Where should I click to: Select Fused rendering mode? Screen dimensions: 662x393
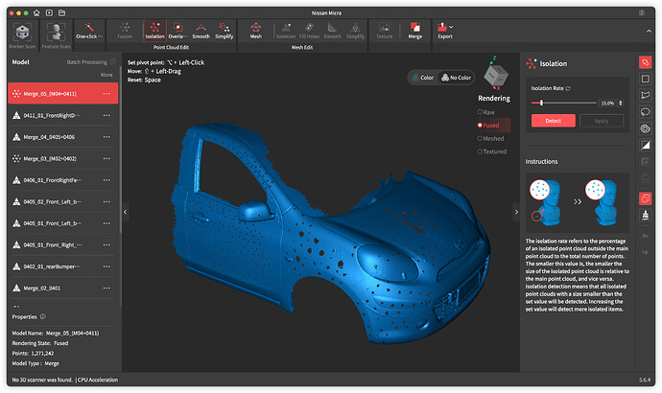(x=488, y=126)
